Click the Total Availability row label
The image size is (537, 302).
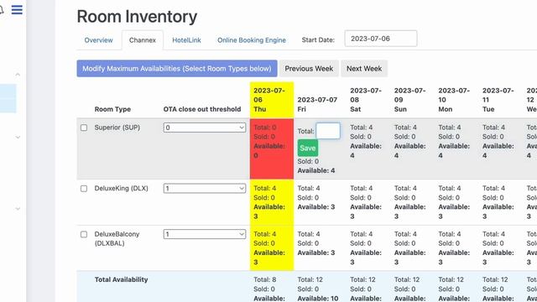pyautogui.click(x=121, y=279)
